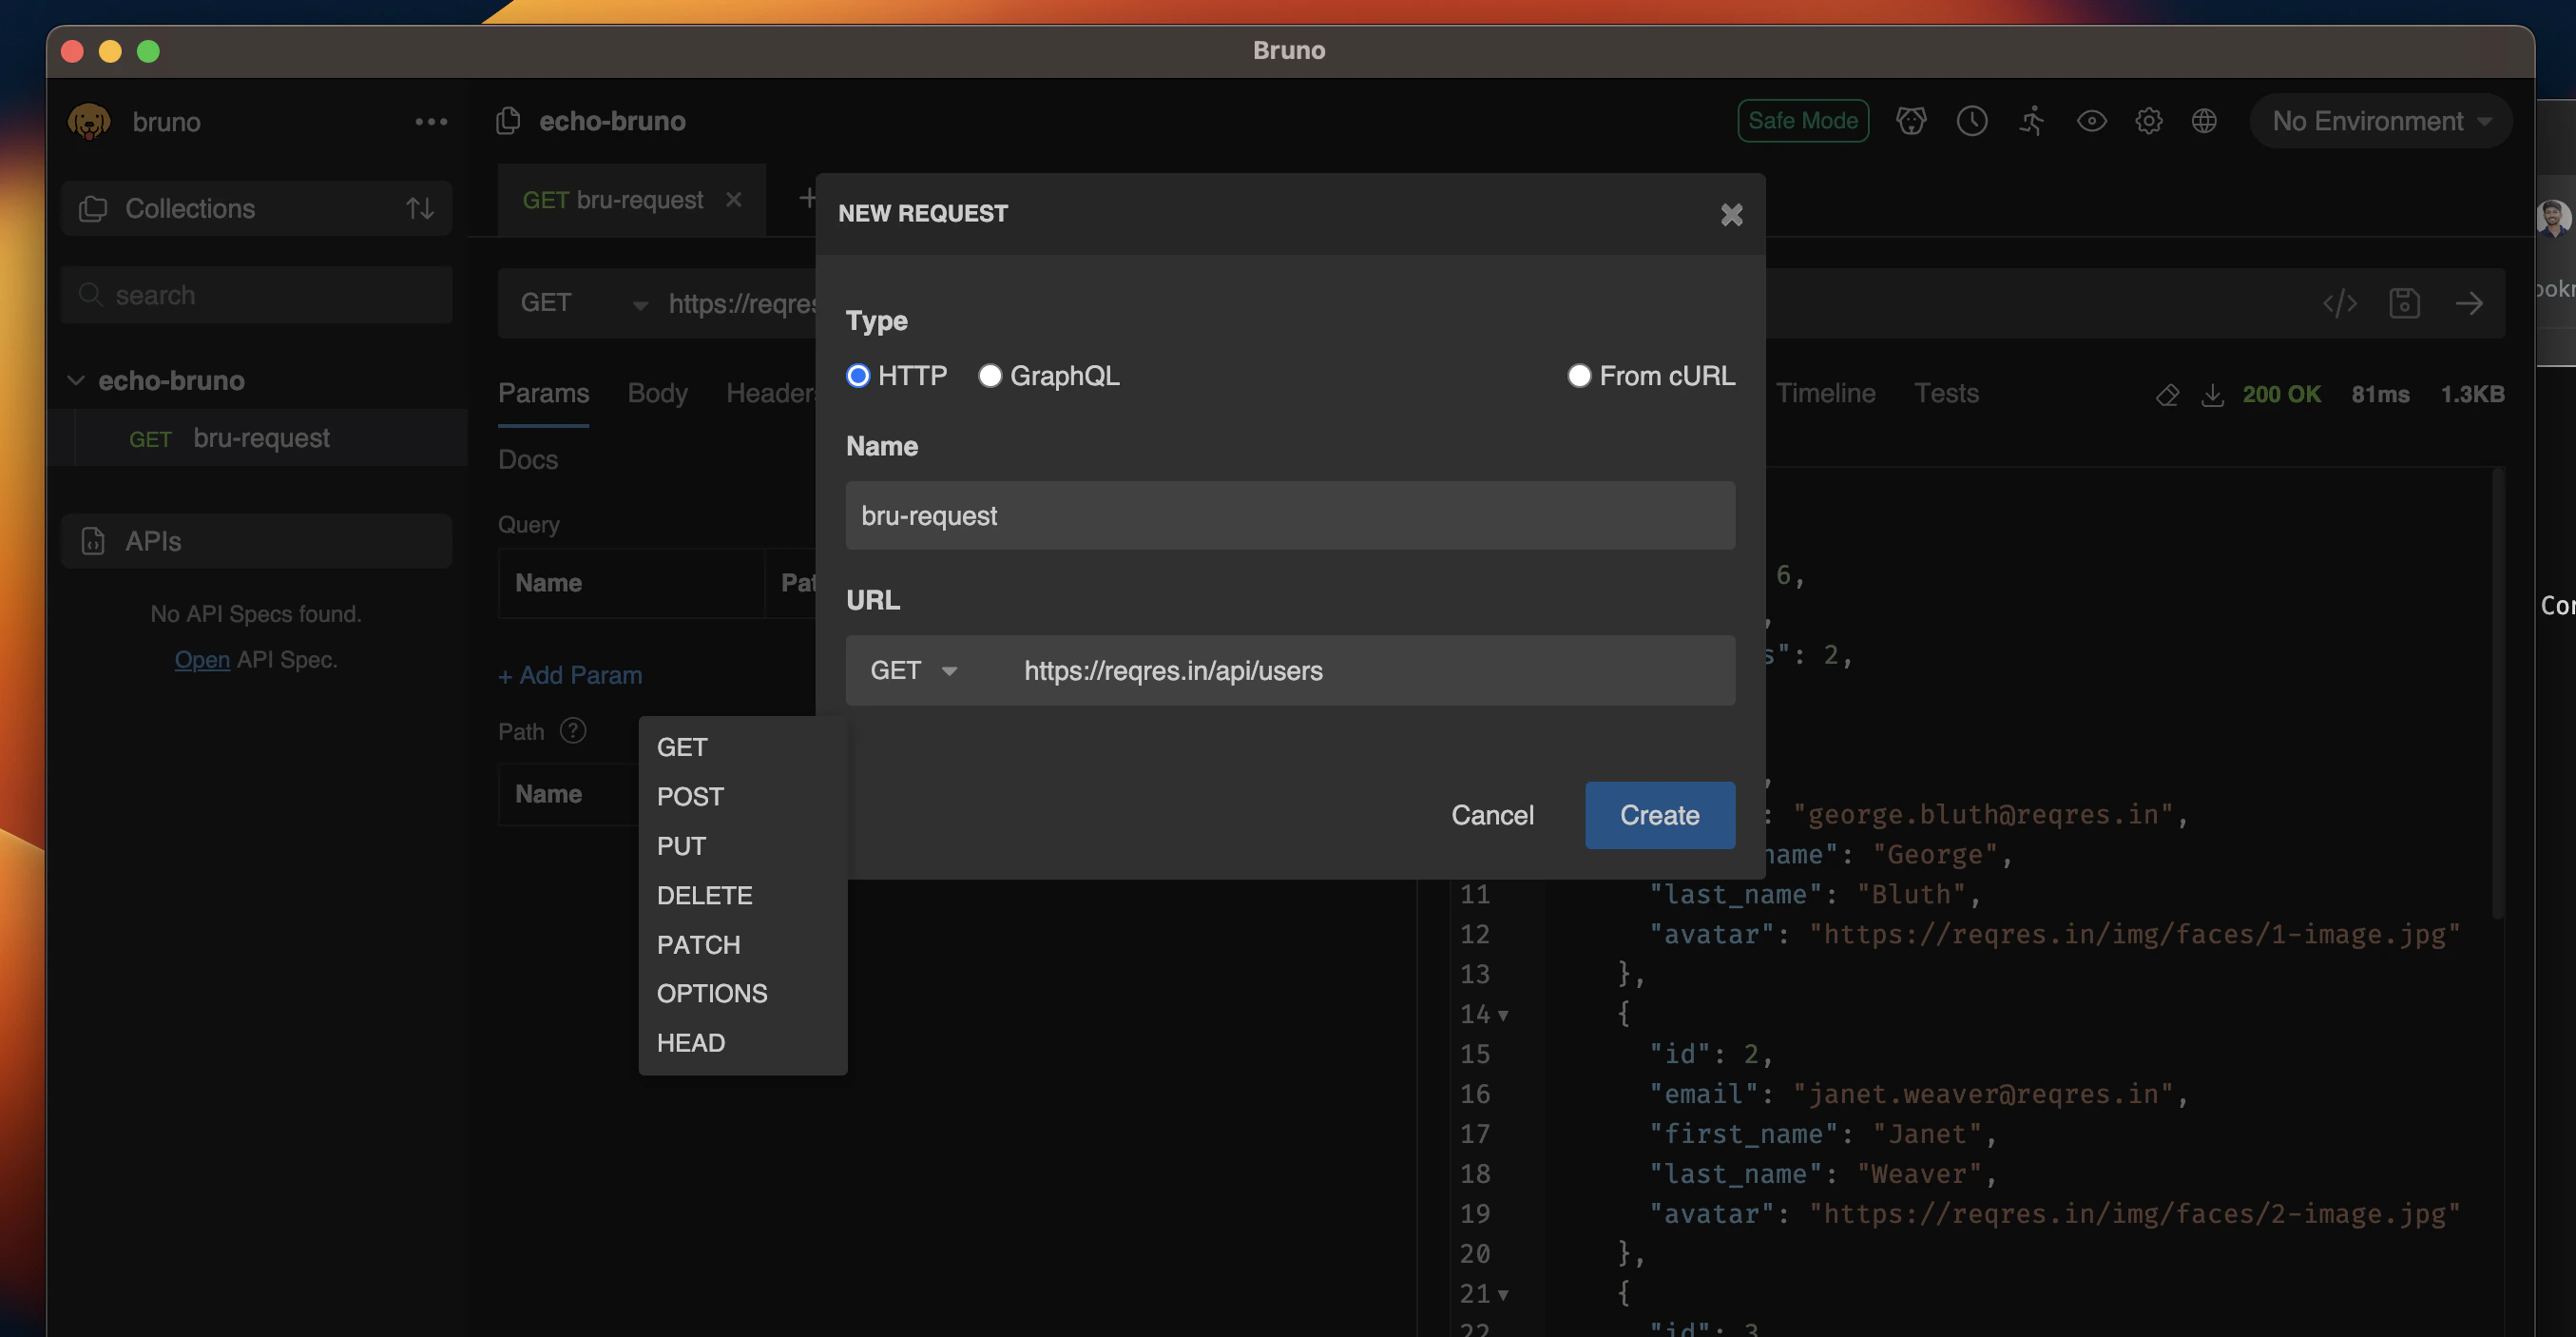This screenshot has height=1337, width=2576.
Task: Click the eye variables icon
Action: [x=2091, y=121]
